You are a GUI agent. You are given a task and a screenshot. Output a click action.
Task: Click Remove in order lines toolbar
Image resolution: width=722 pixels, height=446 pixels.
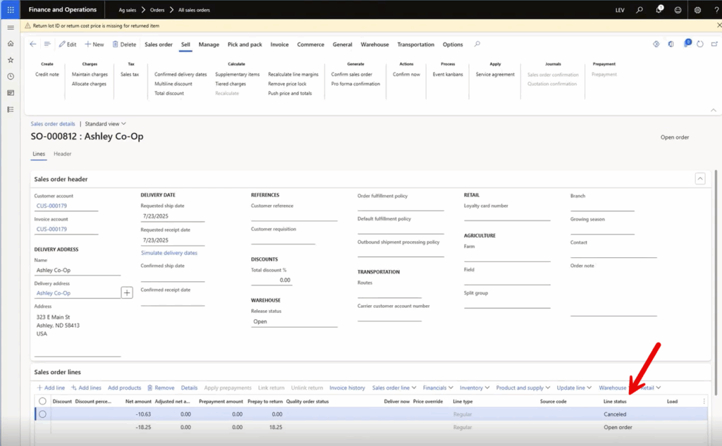(161, 388)
